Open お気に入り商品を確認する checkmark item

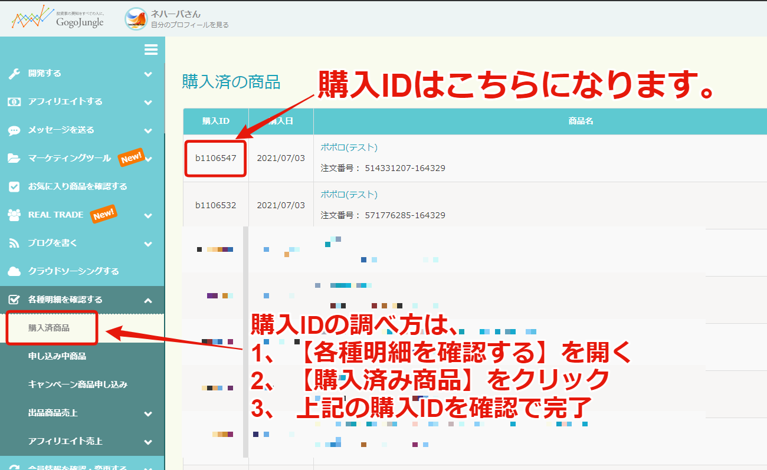tap(77, 187)
